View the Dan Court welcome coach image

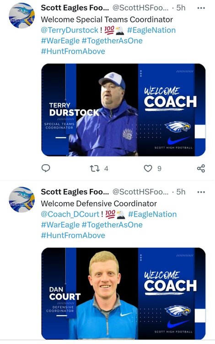(x=124, y=294)
